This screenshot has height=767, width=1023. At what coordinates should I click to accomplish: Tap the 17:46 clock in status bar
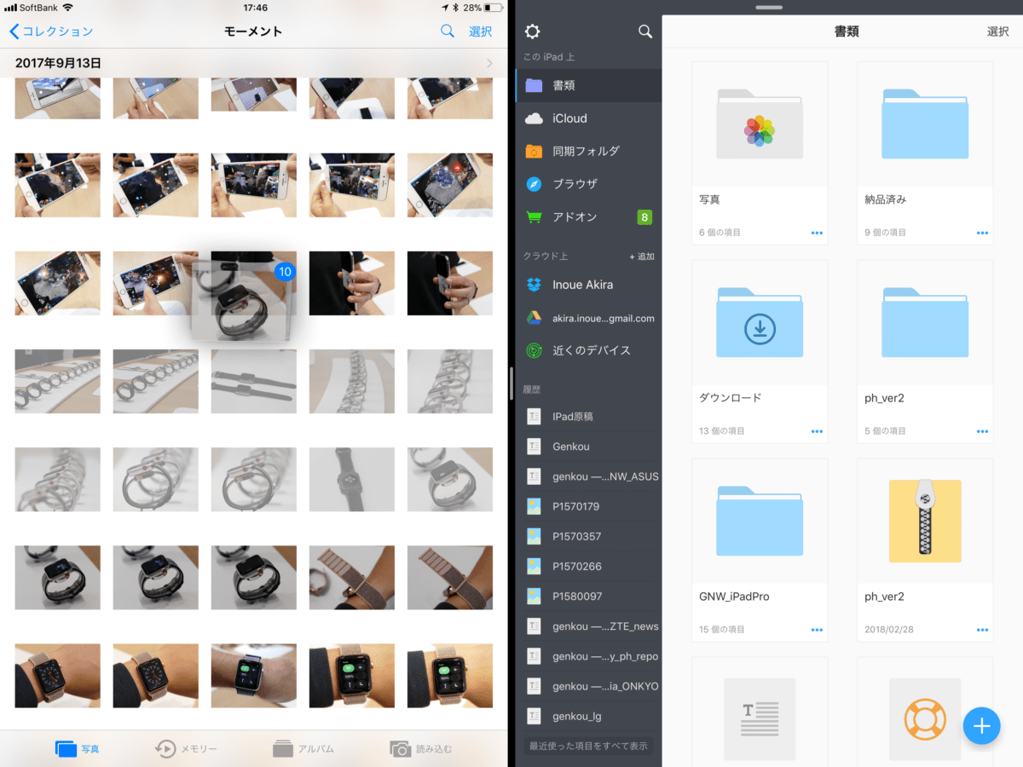click(x=256, y=8)
